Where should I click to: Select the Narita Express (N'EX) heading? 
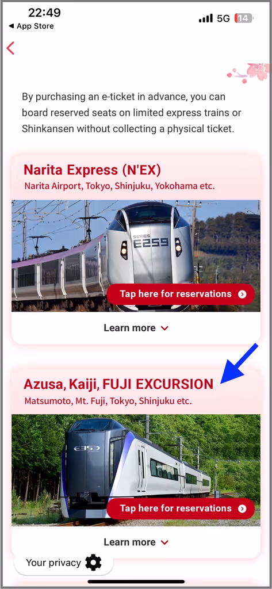point(92,170)
